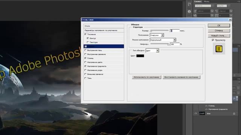Screen dimensions: 241x135
Task: Click the font size icon in Character panel
Action: point(195,11)
